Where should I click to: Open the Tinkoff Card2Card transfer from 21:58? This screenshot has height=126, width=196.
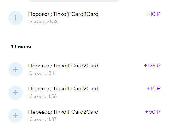coord(63,14)
